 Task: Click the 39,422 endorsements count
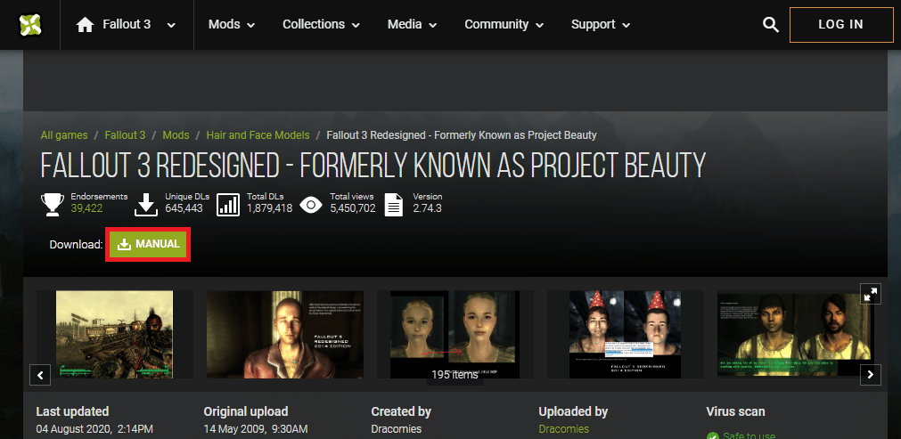[x=86, y=208]
